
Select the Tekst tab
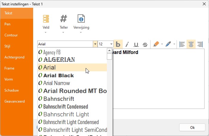tap(17, 13)
